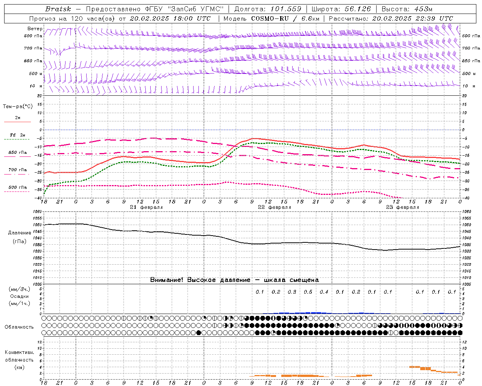Click the 0.5 precipitation amount value

[308, 292]
